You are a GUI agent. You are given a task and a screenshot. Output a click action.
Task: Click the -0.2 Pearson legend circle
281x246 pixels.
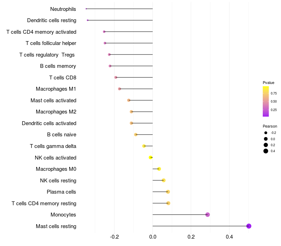[x=266, y=133]
